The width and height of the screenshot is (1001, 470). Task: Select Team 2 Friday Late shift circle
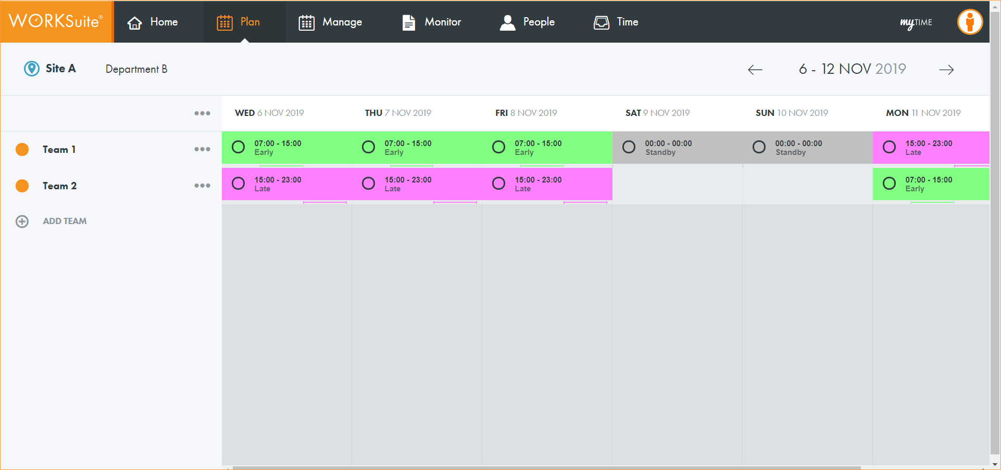point(498,184)
